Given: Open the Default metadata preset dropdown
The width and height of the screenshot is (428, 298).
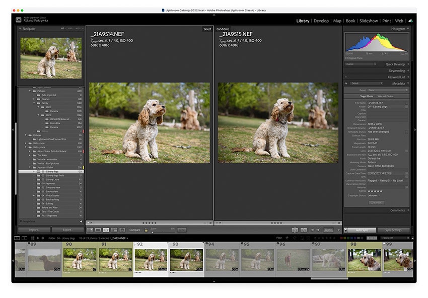Looking at the screenshot, I should tap(367, 83).
